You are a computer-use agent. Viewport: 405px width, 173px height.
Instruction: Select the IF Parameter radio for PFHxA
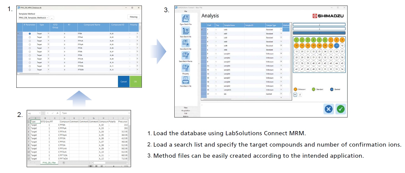[x=30, y=41]
